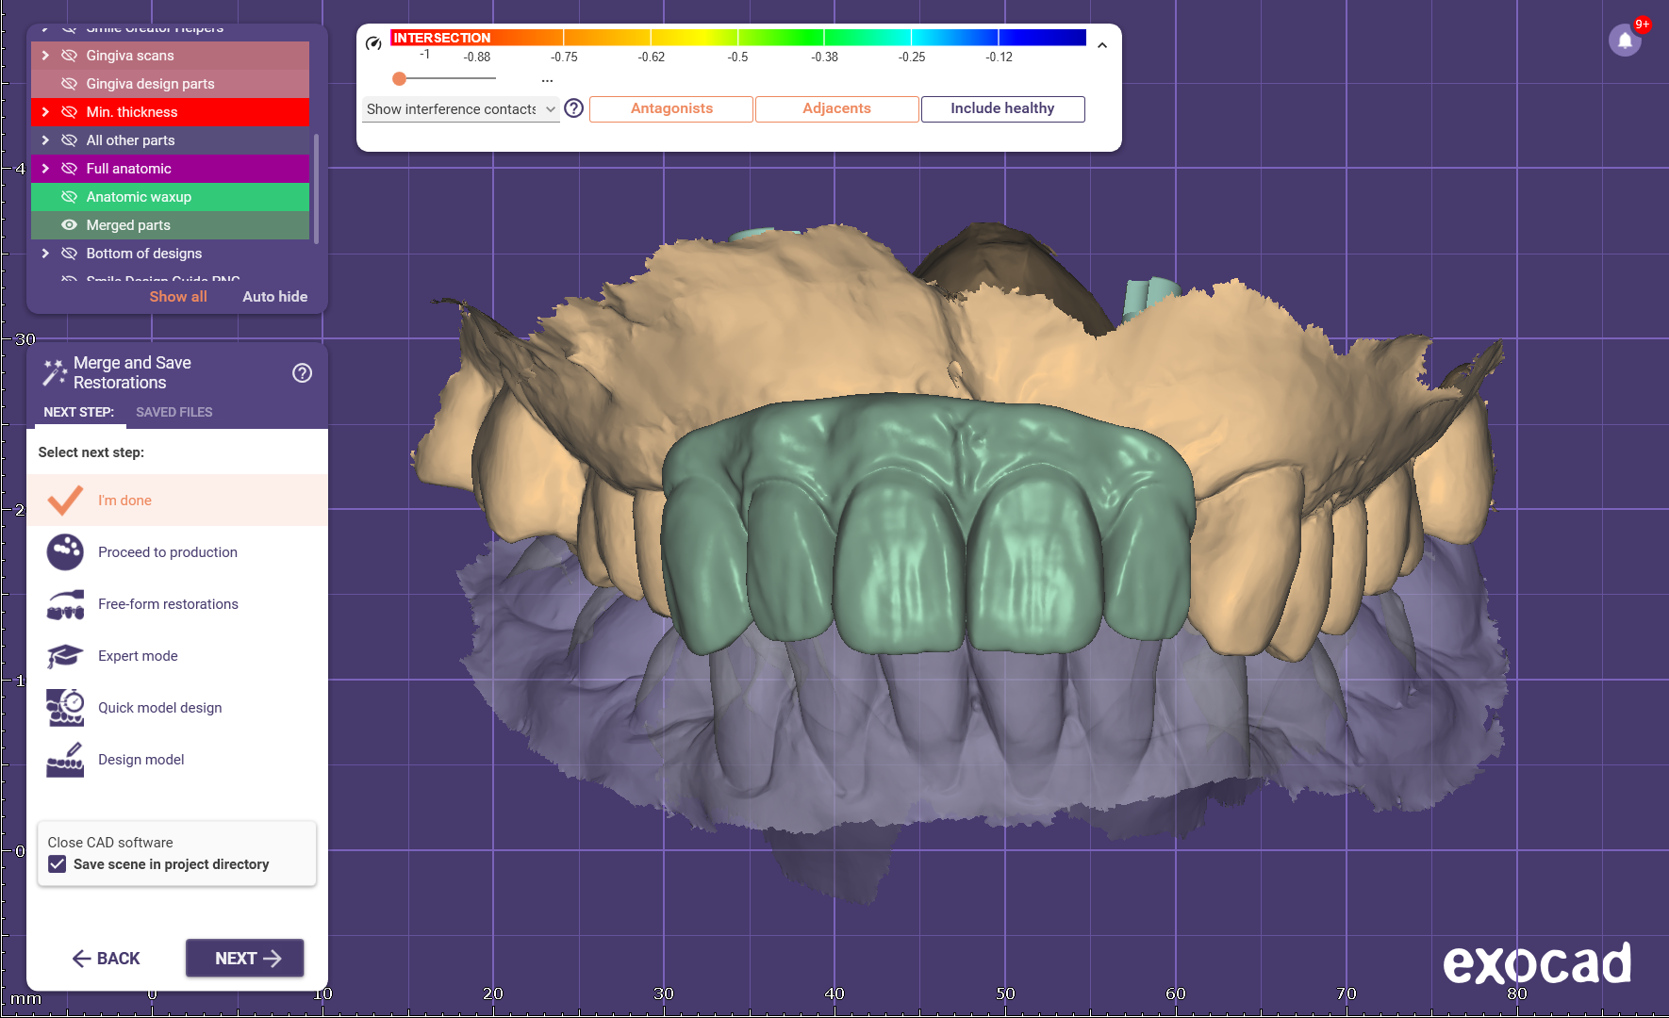Click the notification bell icon

click(1624, 41)
